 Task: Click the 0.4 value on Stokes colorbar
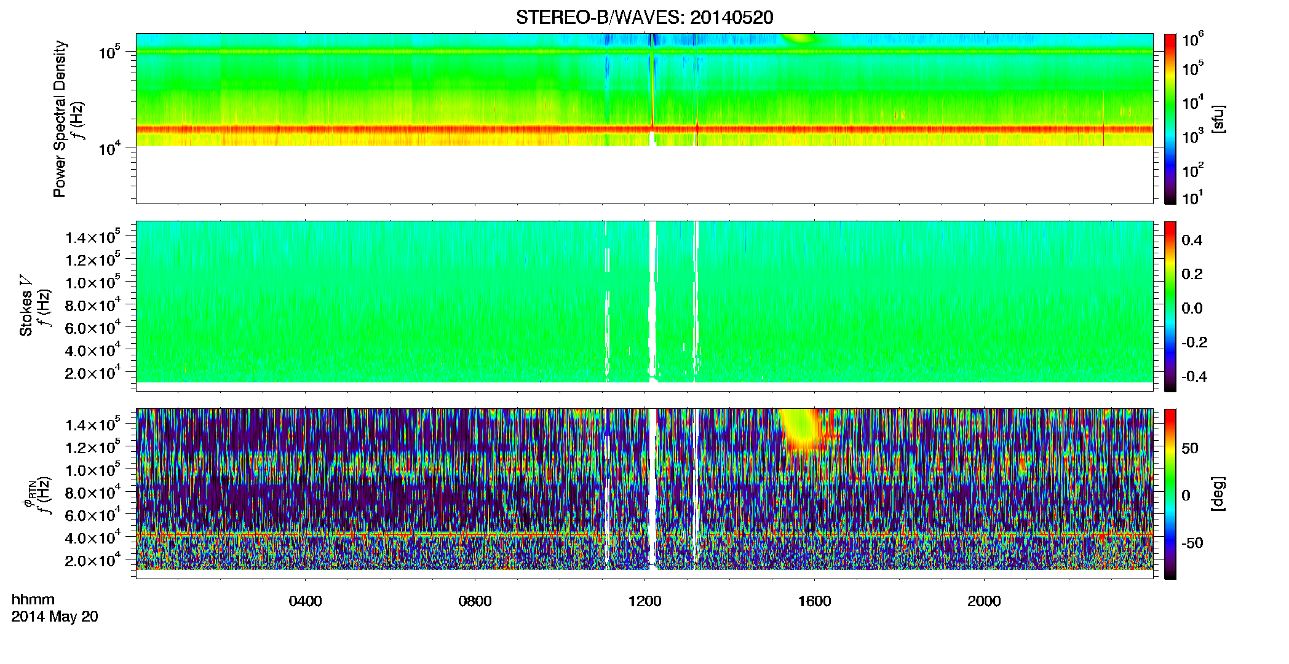pos(1192,240)
